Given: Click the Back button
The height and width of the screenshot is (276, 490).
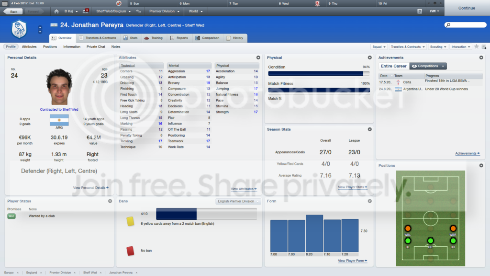Looking at the screenshot, I should click(x=13, y=11).
